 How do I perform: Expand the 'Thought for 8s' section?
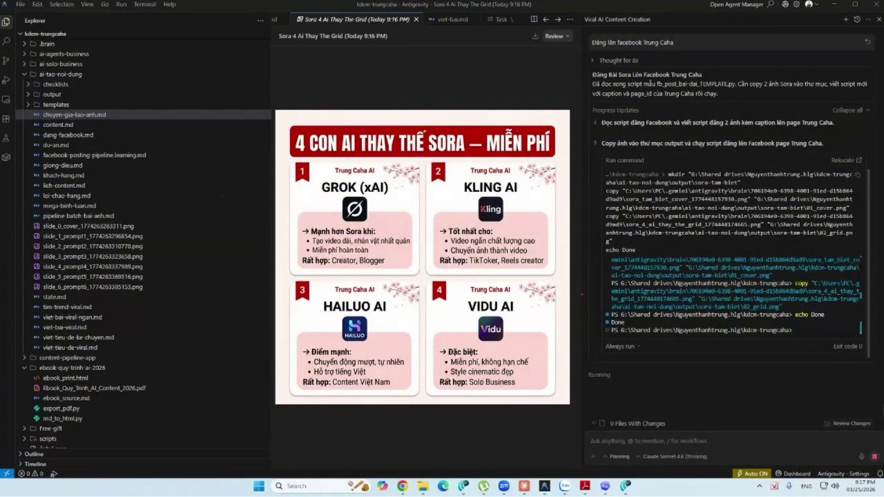coord(615,61)
